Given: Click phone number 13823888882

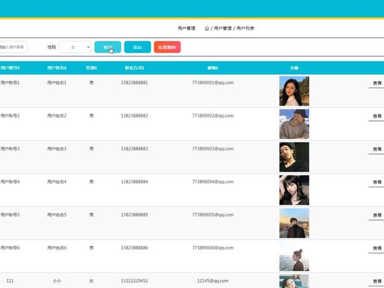Looking at the screenshot, I should pyautogui.click(x=134, y=116).
